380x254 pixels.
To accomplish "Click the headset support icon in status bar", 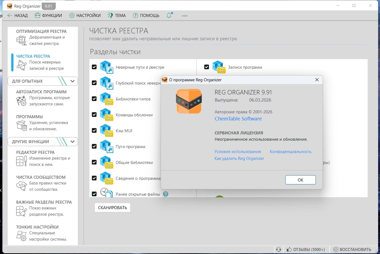I will [x=278, y=250].
